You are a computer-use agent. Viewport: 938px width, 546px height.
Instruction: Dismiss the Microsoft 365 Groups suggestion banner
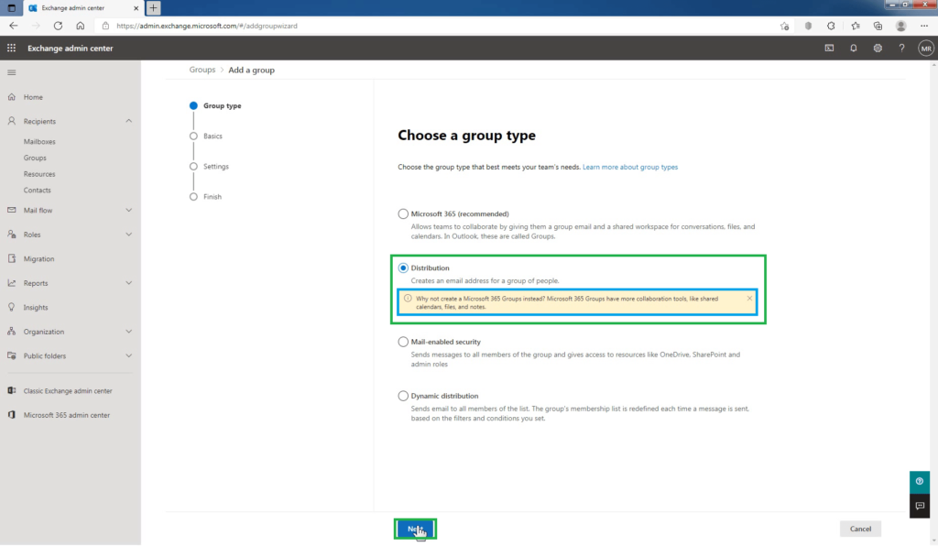coord(749,299)
